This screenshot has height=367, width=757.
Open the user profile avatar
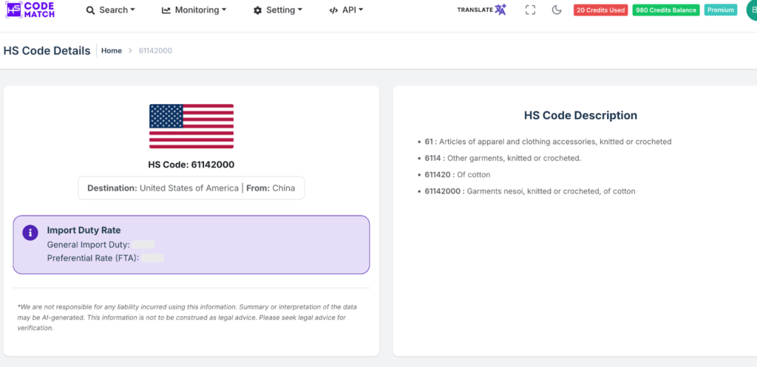751,10
